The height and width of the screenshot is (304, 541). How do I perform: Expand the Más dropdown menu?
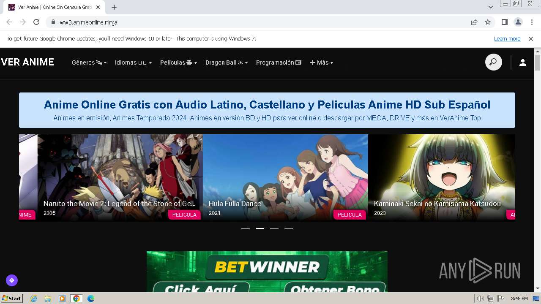point(322,62)
